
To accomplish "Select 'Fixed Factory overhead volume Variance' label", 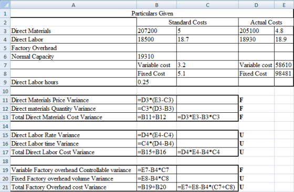I will point(73,178).
